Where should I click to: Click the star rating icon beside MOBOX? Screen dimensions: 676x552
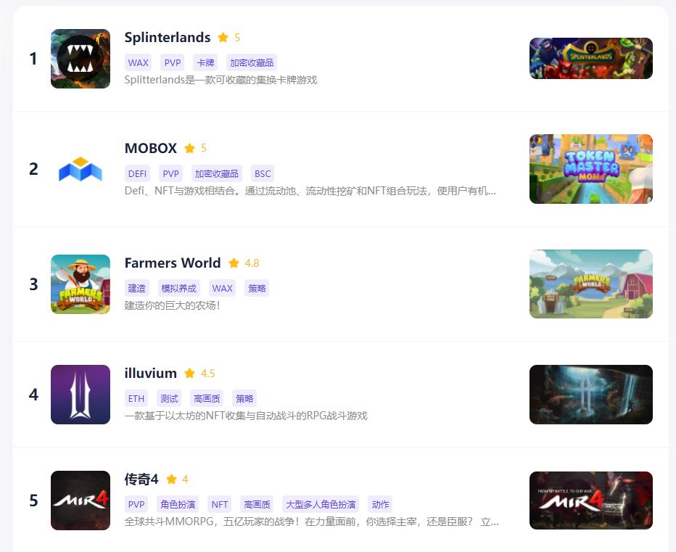point(189,149)
